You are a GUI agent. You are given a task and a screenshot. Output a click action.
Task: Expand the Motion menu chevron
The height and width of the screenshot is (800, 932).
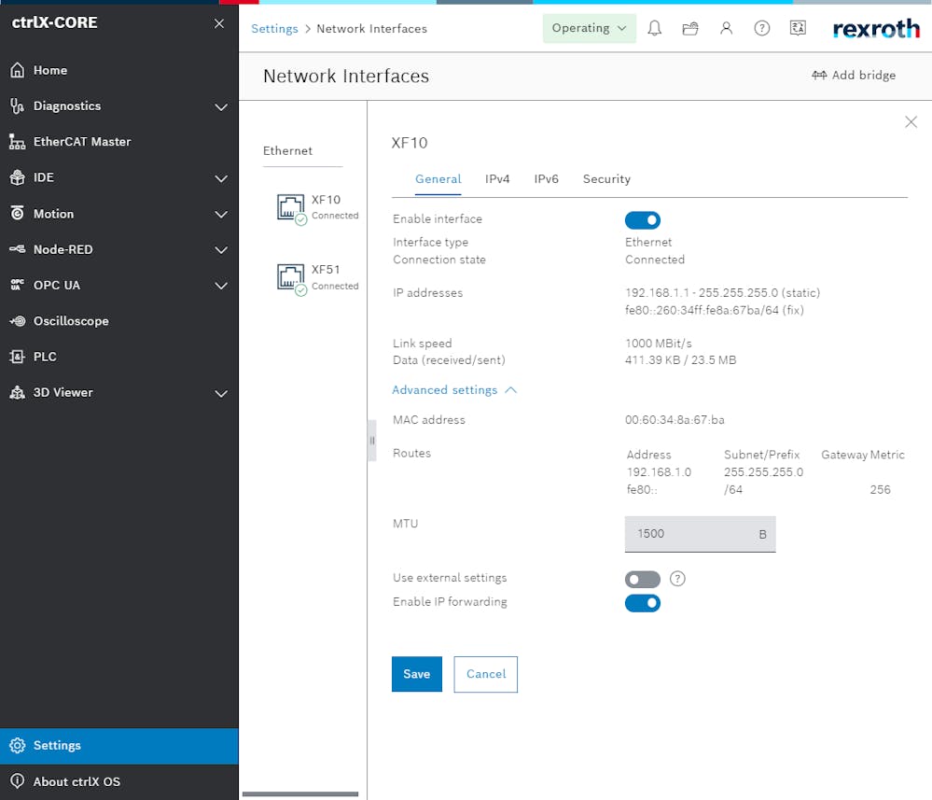tap(221, 214)
